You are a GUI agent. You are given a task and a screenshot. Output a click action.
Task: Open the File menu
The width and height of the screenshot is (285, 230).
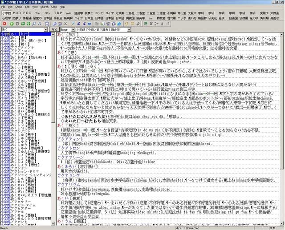point(3,7)
